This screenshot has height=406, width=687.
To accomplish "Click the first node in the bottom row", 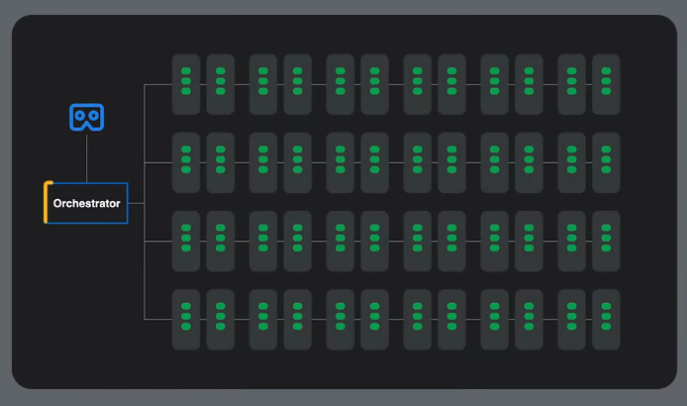I will tap(186, 319).
